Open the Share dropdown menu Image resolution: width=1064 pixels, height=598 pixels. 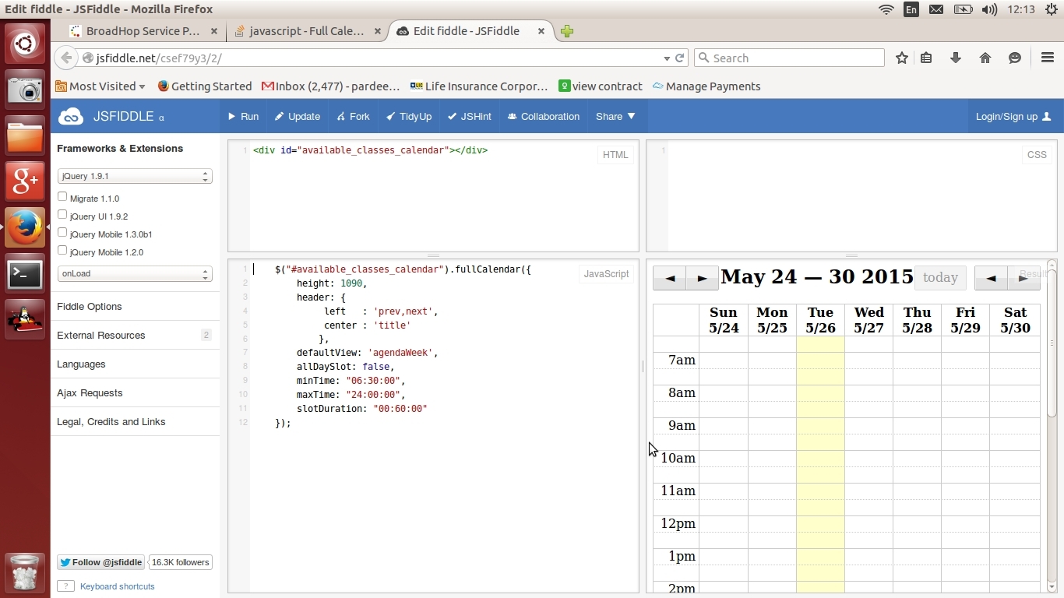615,117
